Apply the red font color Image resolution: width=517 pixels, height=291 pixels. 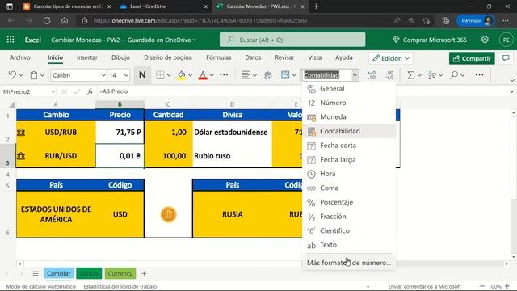203,75
